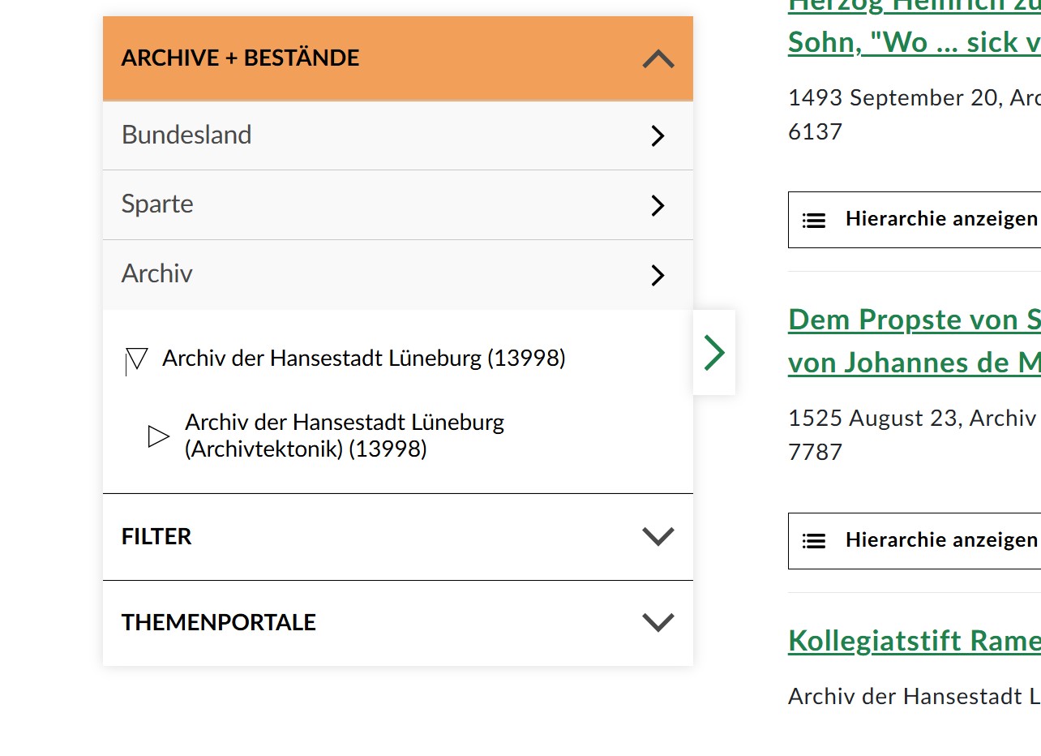Click the green sidebar panel toggle arrow
The height and width of the screenshot is (756, 1041).
(714, 353)
